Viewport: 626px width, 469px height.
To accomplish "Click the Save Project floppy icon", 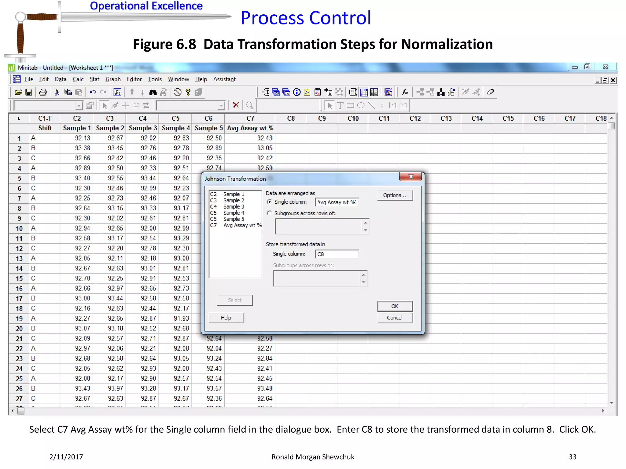I will (x=29, y=92).
